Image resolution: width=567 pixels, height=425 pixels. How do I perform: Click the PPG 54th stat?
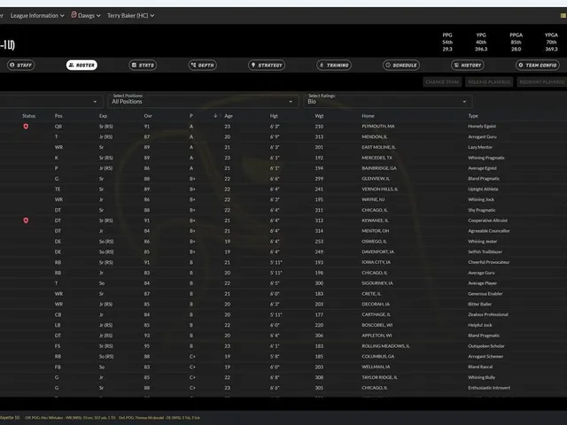pyautogui.click(x=447, y=42)
